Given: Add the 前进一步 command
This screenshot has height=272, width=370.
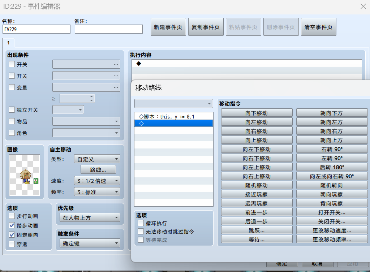Looking at the screenshot, I should pyautogui.click(x=257, y=212).
